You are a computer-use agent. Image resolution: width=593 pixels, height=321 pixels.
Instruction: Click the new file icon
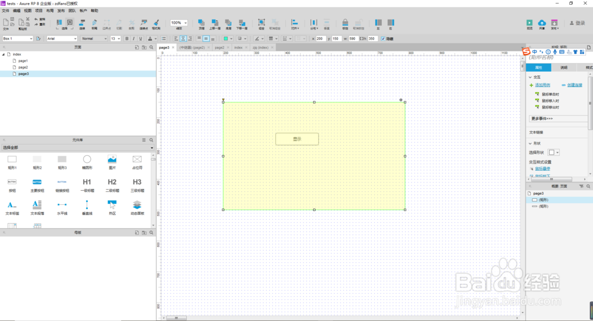tap(6, 24)
